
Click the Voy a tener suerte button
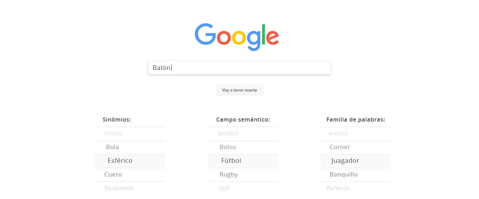click(x=240, y=90)
